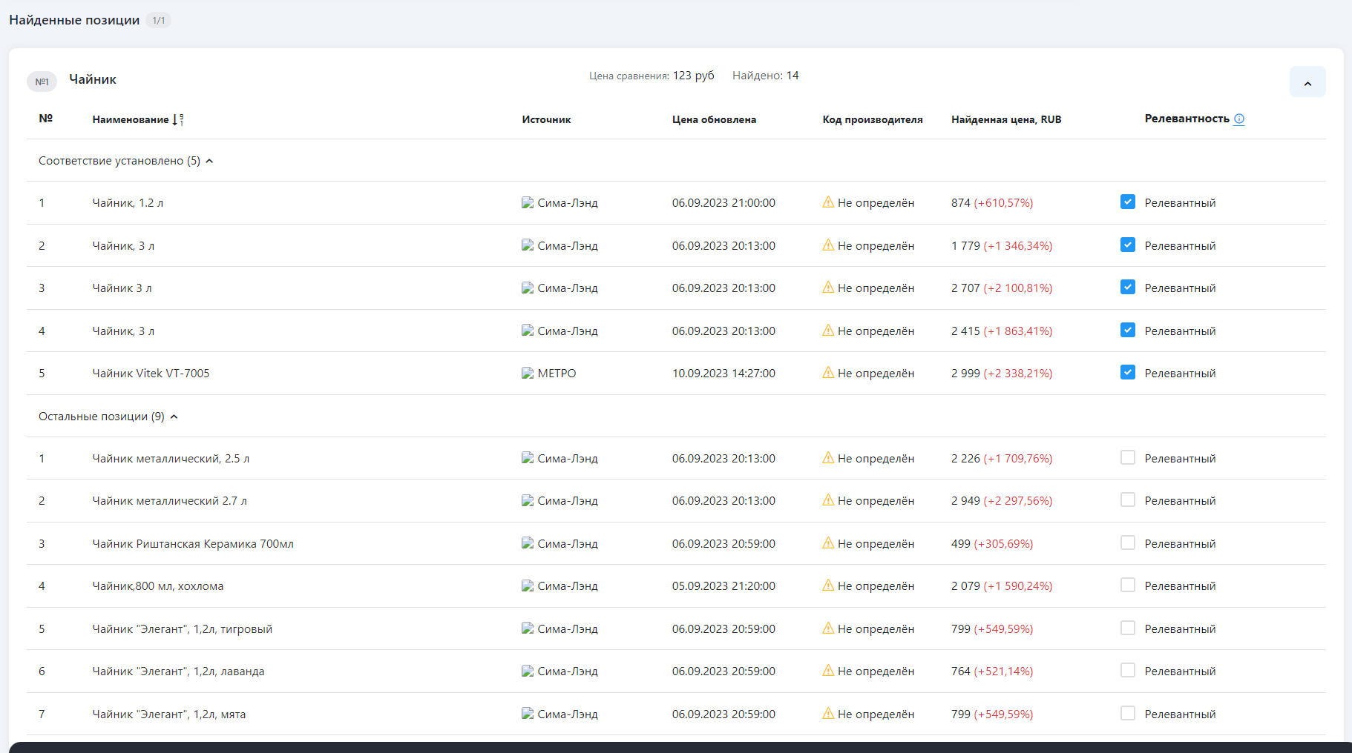Select item name Чайник Риштанская Керамика 700мл
This screenshot has height=753, width=1352.
pos(193,544)
